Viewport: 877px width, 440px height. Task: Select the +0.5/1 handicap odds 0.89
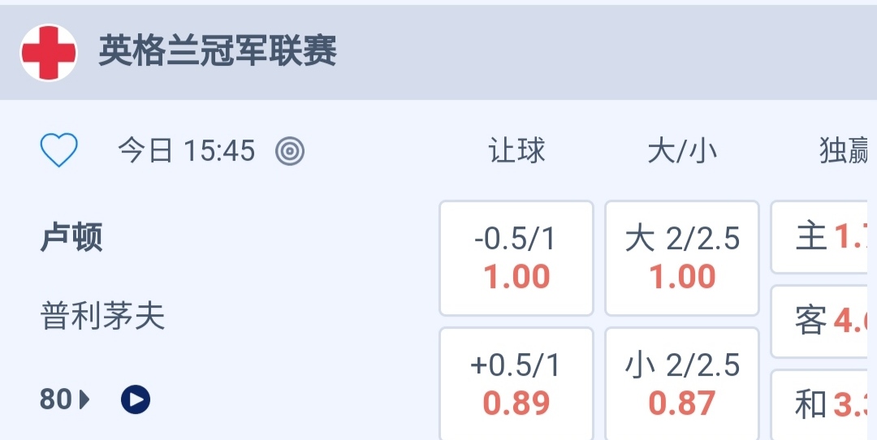[516, 384]
